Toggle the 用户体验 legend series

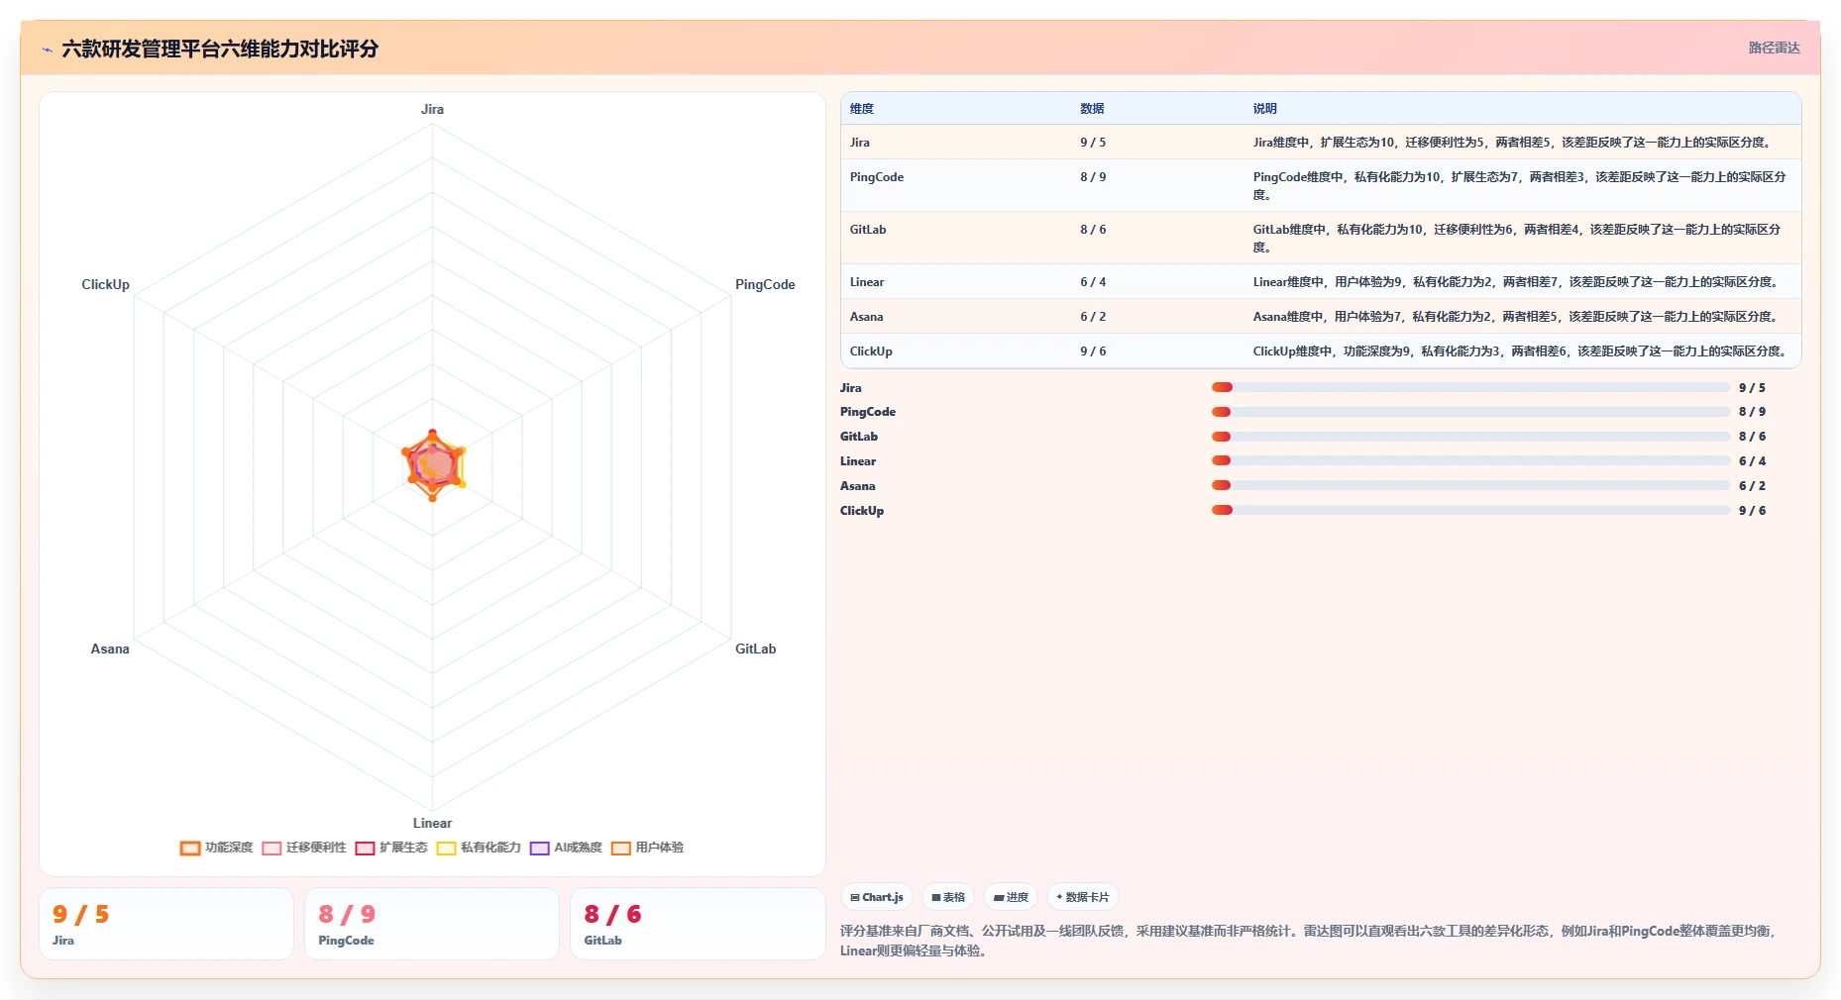tap(647, 848)
